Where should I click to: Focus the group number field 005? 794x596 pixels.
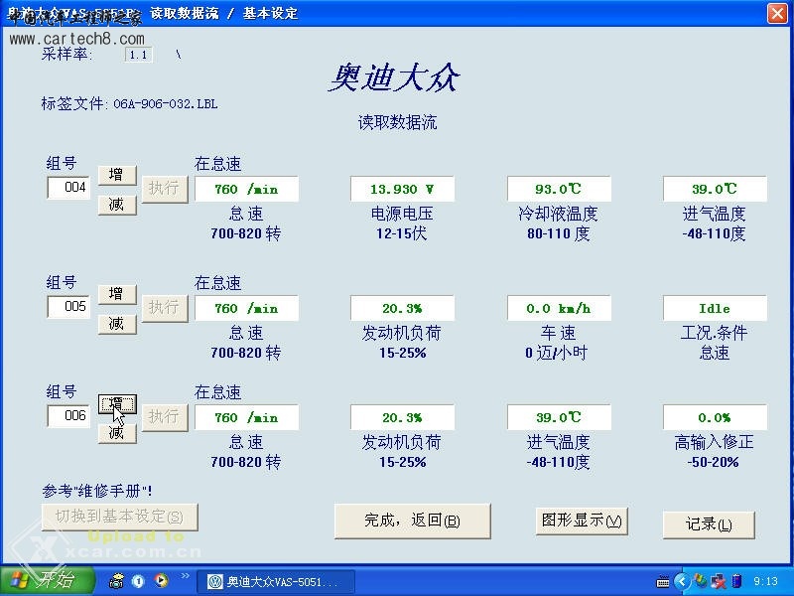coord(68,307)
